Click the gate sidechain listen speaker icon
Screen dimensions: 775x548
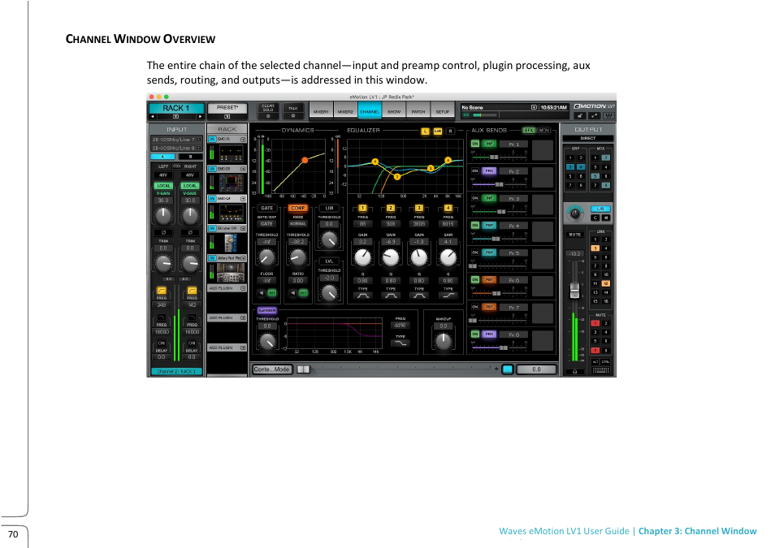262,293
